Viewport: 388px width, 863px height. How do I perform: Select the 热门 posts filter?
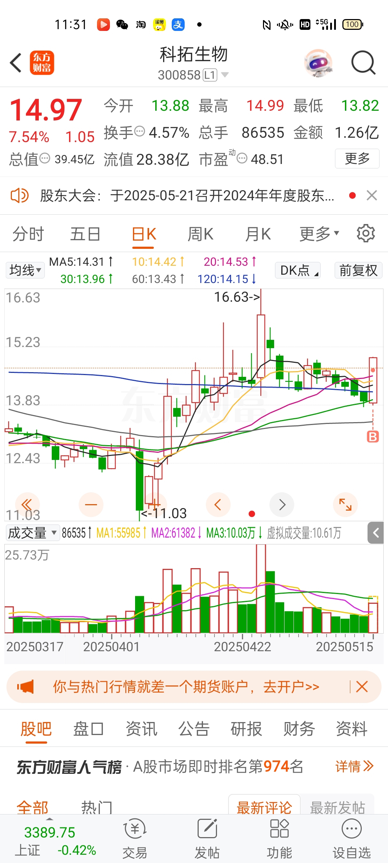(x=97, y=807)
